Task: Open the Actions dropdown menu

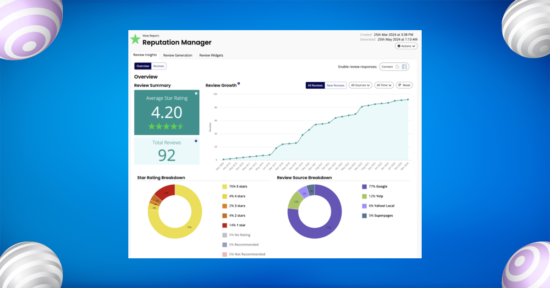Action: (x=406, y=46)
